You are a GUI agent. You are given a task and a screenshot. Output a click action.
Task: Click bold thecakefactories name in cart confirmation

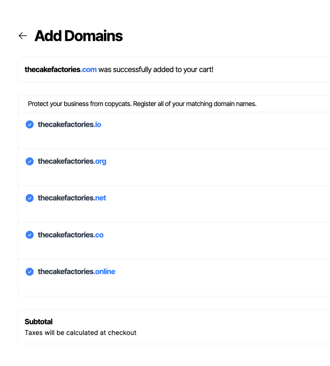coord(52,70)
